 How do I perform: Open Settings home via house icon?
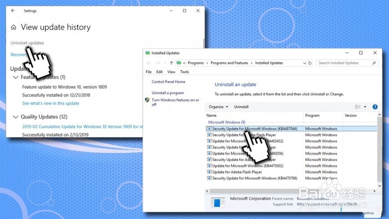pos(13,27)
